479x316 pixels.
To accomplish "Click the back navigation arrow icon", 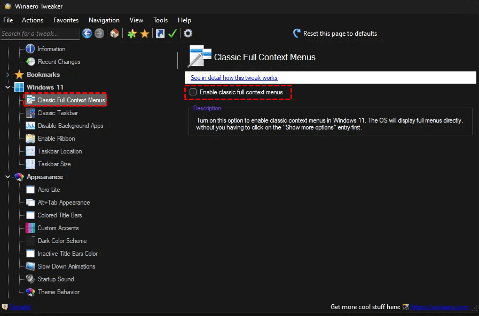I will click(x=87, y=33).
